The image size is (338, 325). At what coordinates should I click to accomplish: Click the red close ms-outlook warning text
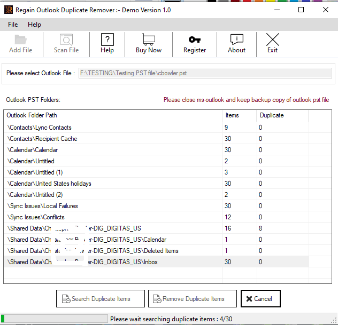click(246, 100)
